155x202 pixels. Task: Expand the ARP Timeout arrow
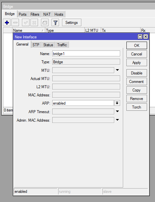[117, 111]
